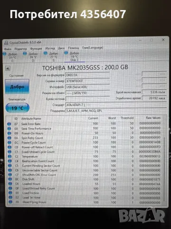The height and width of the screenshot is (229, 171).
Task: Click the SATA/150 transfer mode field
Action: pos(87,93)
